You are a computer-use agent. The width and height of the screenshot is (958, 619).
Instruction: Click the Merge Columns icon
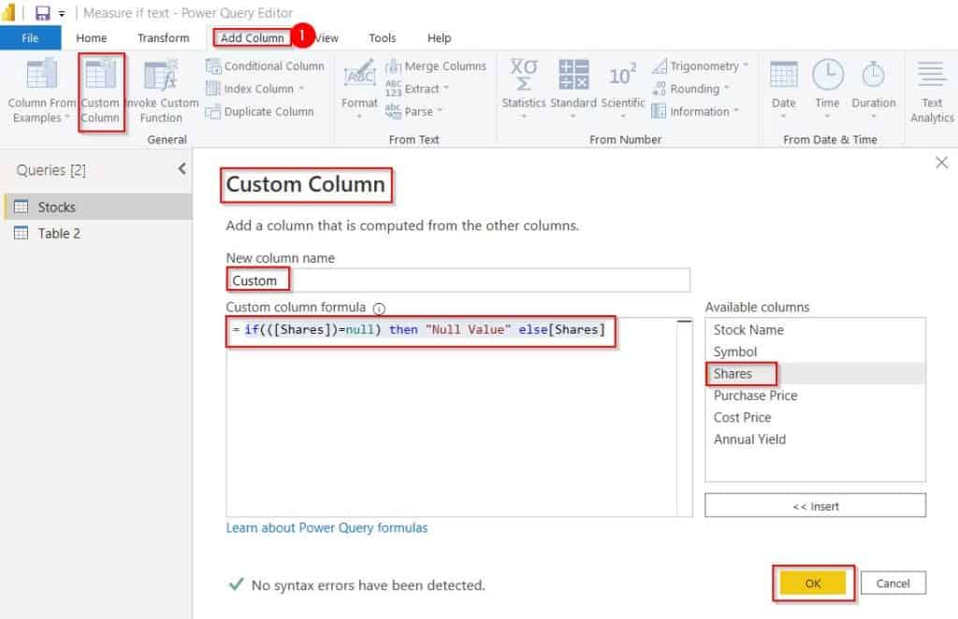393,65
